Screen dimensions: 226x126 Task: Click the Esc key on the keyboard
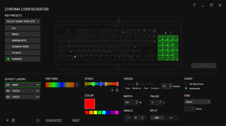click(x=67, y=32)
